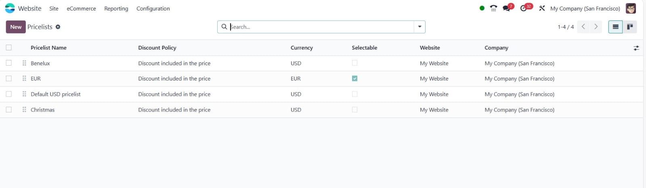Click Benelux row's My Website cell
Image resolution: width=646 pixels, height=188 pixels.
tap(434, 63)
